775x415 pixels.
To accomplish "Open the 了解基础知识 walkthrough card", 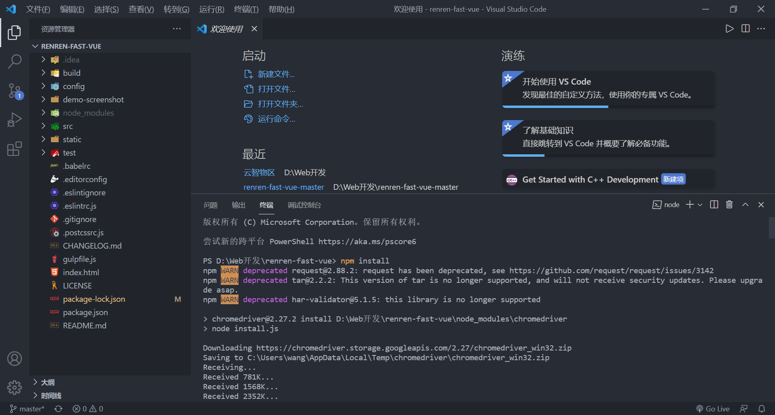I will [608, 138].
